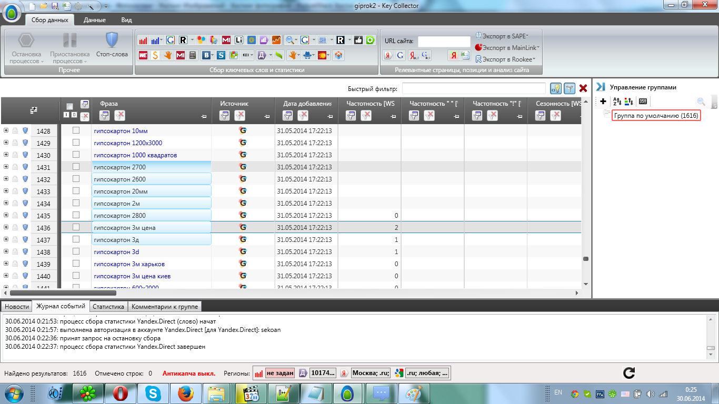Click the calculator icon in the toolbar
The width and height of the screenshot is (719, 404).
pos(193,55)
